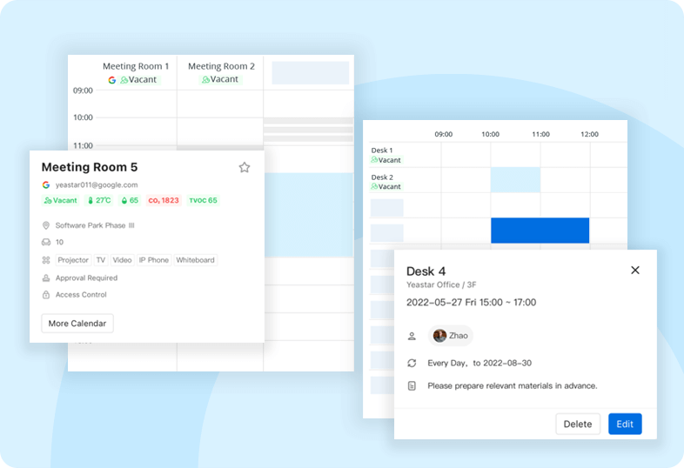Screen dimensions: 684x468
Task: Click Desk 4 popup title
Action: tap(426, 271)
